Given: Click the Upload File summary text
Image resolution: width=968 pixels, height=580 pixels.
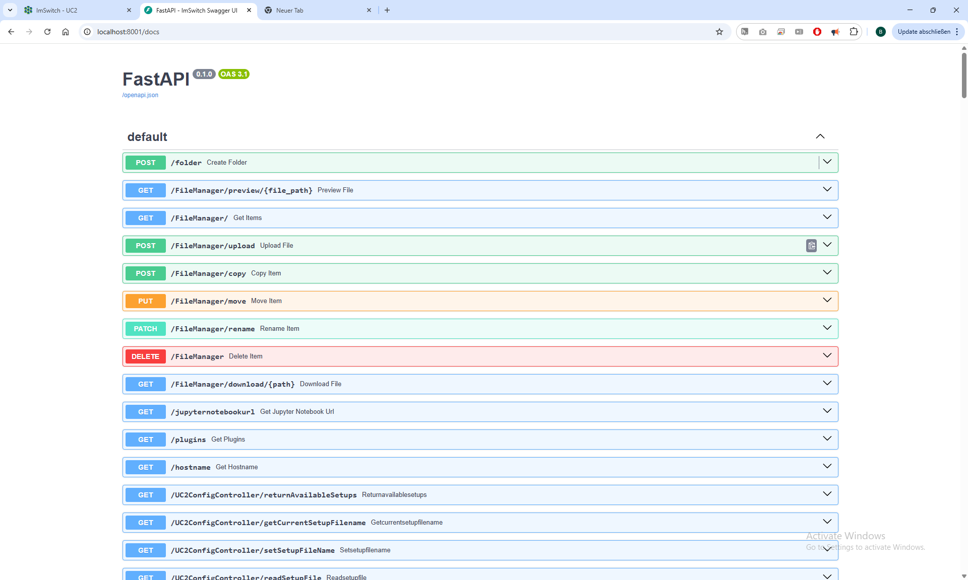Looking at the screenshot, I should point(276,246).
